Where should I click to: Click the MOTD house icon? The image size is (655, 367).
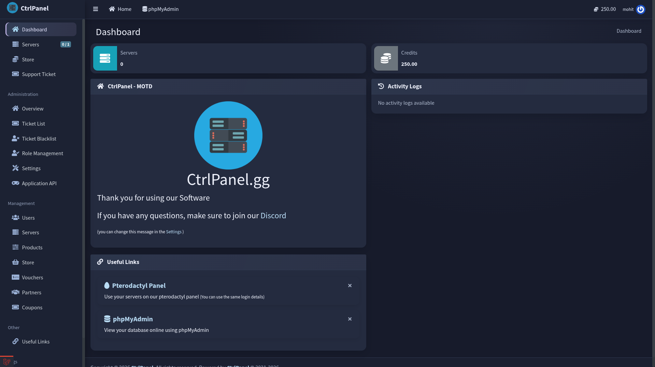(x=100, y=86)
